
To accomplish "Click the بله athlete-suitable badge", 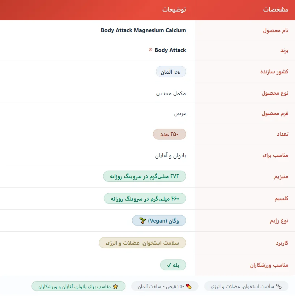I will [173, 265].
